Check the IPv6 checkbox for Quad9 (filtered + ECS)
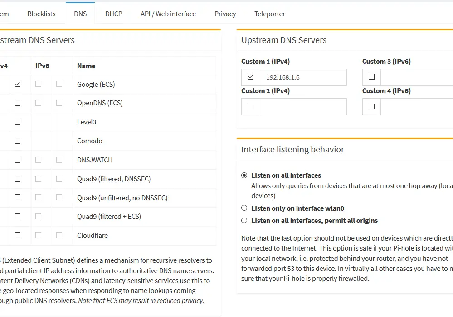The image size is (453, 317). click(38, 217)
